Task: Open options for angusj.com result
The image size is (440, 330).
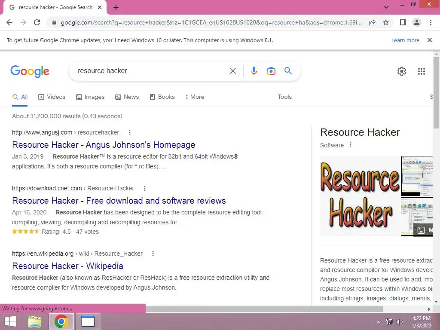Action: 130,132
